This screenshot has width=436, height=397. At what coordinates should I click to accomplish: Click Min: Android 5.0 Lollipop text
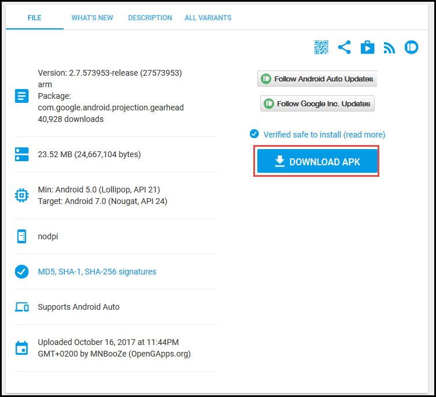[99, 190]
